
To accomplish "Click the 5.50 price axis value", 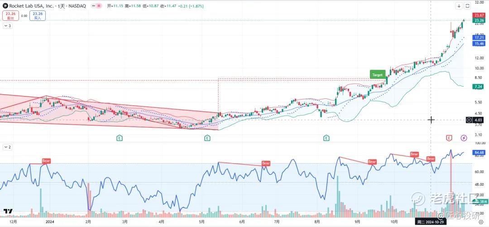I will (x=478, y=102).
